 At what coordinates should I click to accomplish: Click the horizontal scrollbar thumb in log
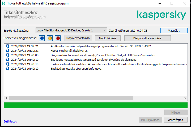tap(71, 98)
